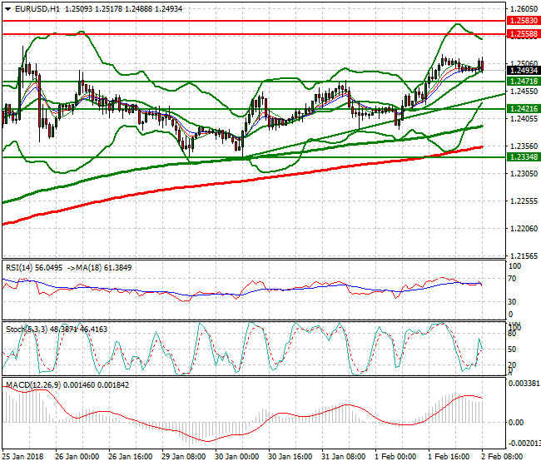Select the 1.25588 red resistance price label
541x466 pixels.
522,34
